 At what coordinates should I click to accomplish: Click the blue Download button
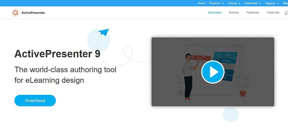(35, 101)
